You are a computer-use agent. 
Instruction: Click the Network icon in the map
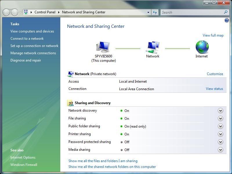(153, 47)
